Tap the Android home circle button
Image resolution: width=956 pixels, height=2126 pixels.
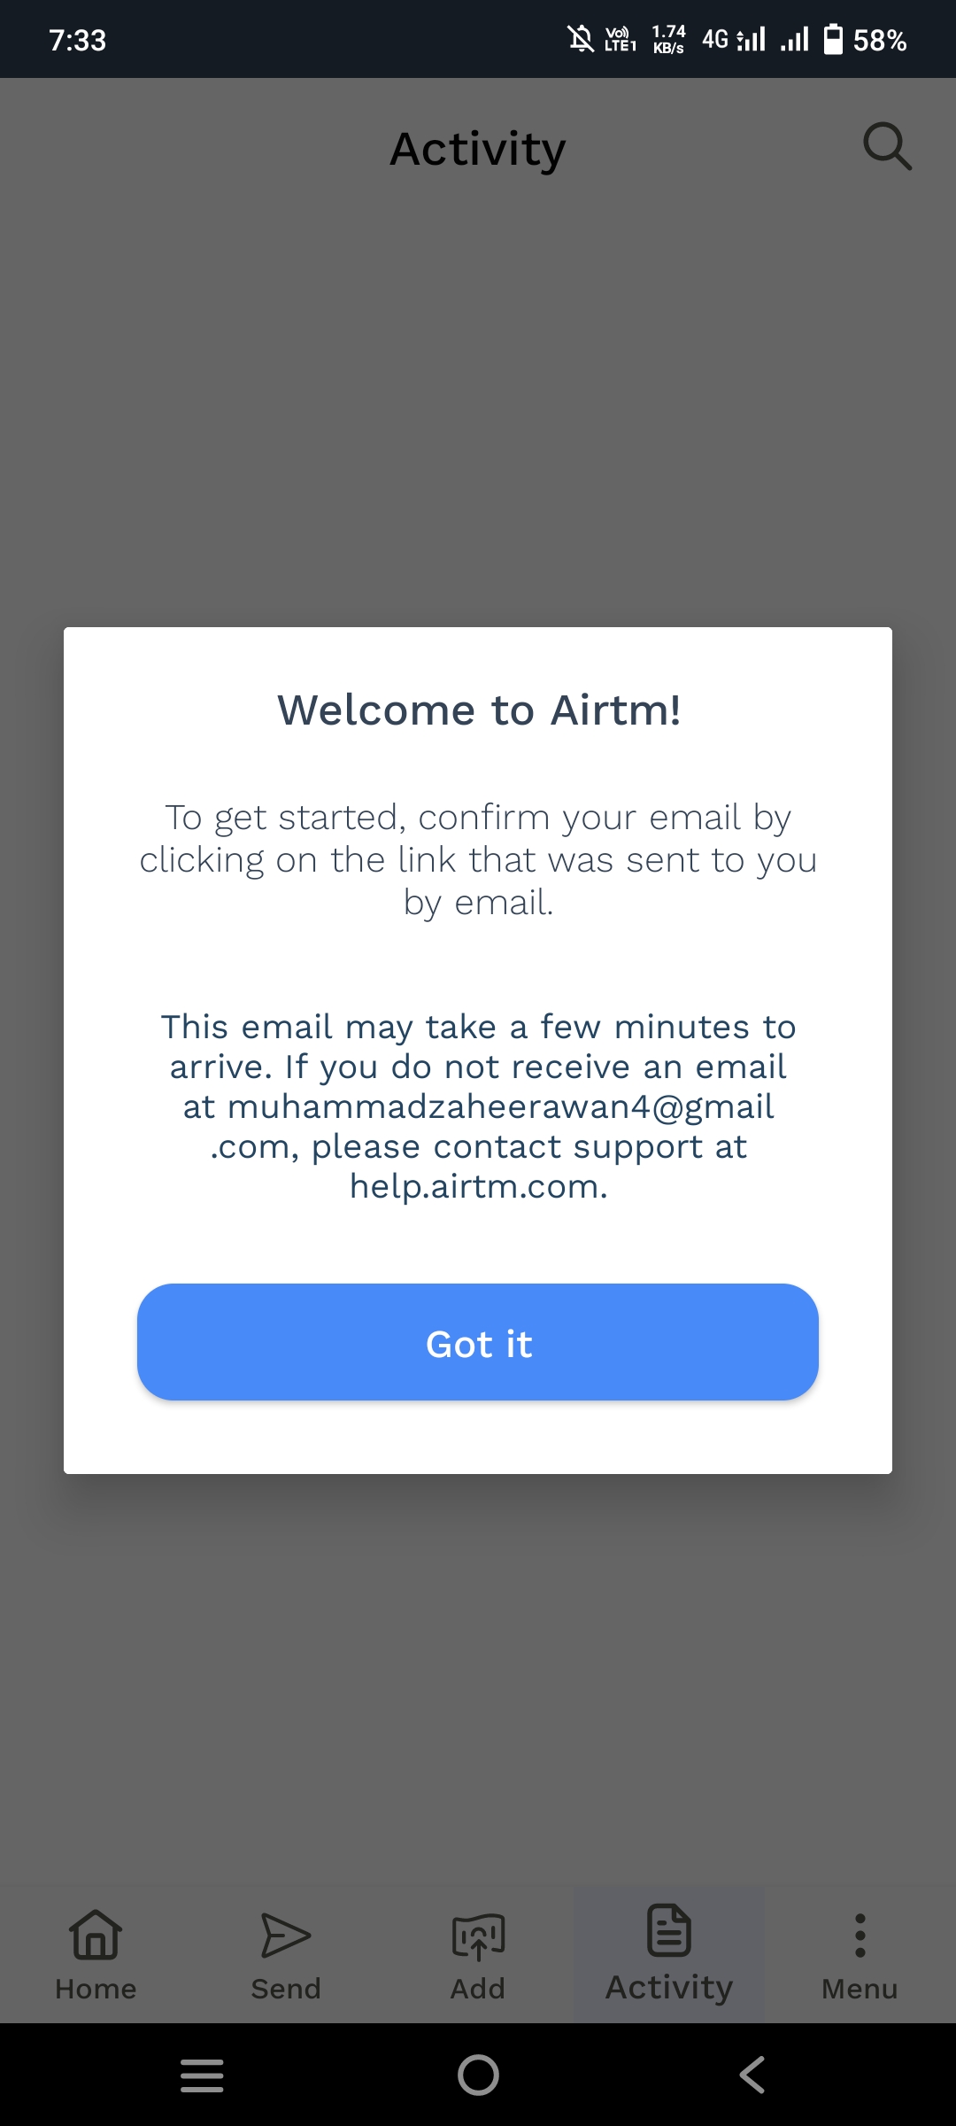point(478,2075)
